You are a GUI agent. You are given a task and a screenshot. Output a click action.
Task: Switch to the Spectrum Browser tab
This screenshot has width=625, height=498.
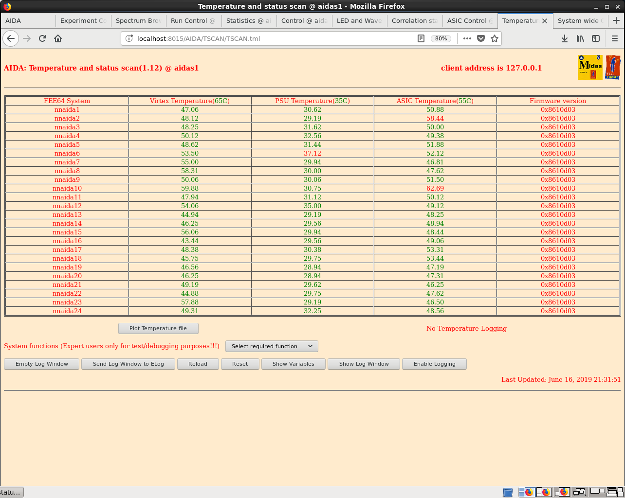coord(138,21)
